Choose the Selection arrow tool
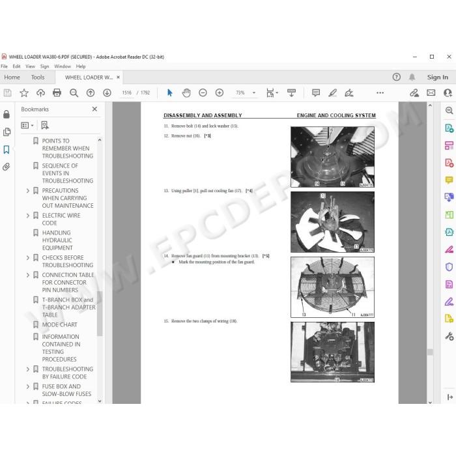Viewport: 456px width, 456px height. click(x=170, y=93)
